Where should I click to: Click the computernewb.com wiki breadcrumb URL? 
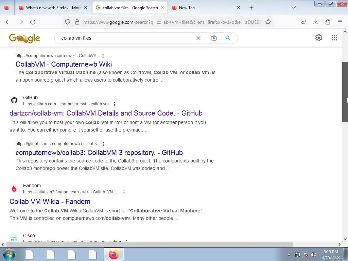(x=56, y=56)
